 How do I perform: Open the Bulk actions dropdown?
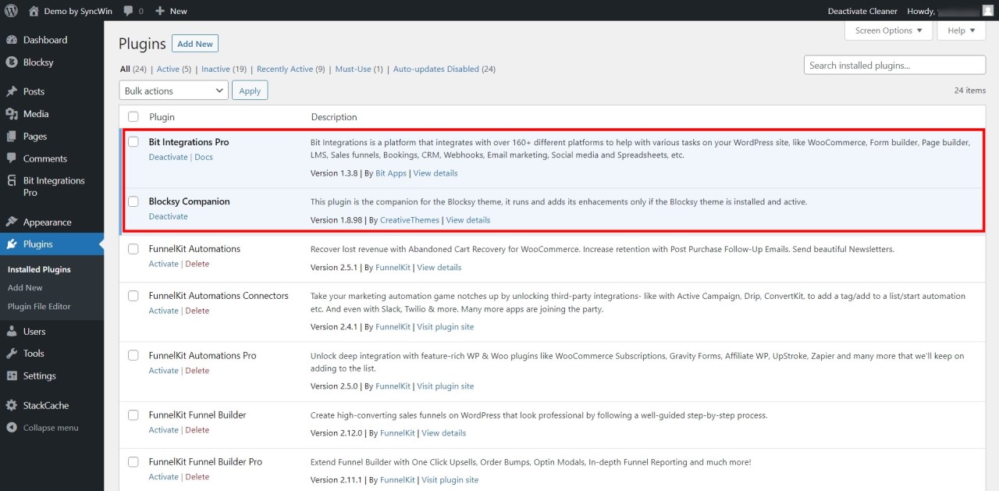(x=172, y=90)
